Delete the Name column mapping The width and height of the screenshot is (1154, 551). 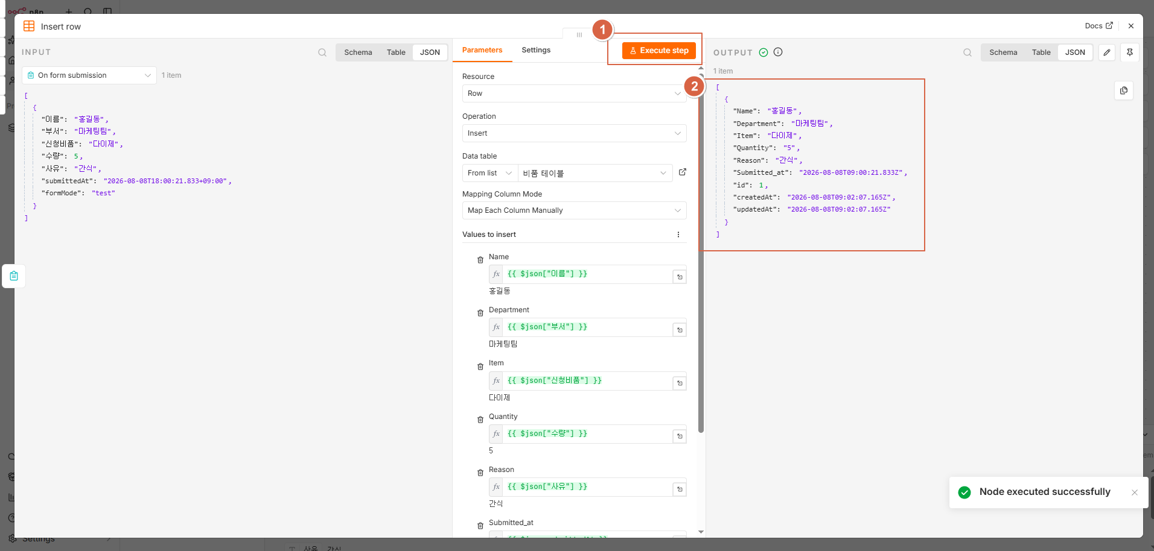click(480, 260)
